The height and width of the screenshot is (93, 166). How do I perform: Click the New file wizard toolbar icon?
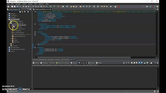[x=8, y=6]
